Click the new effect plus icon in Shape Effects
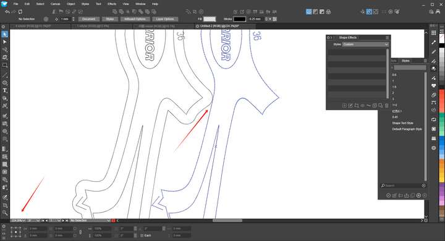 pyautogui.click(x=344, y=106)
